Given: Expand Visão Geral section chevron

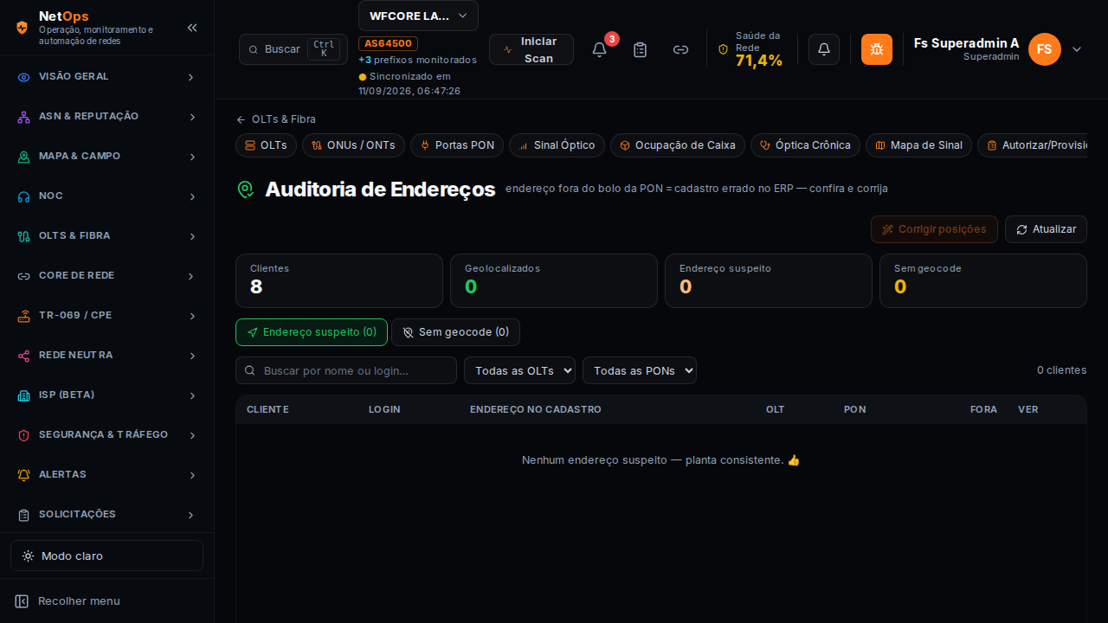Looking at the screenshot, I should pos(192,77).
